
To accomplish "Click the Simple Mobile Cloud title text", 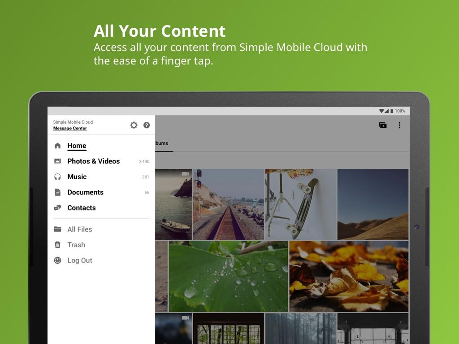I will pos(73,122).
